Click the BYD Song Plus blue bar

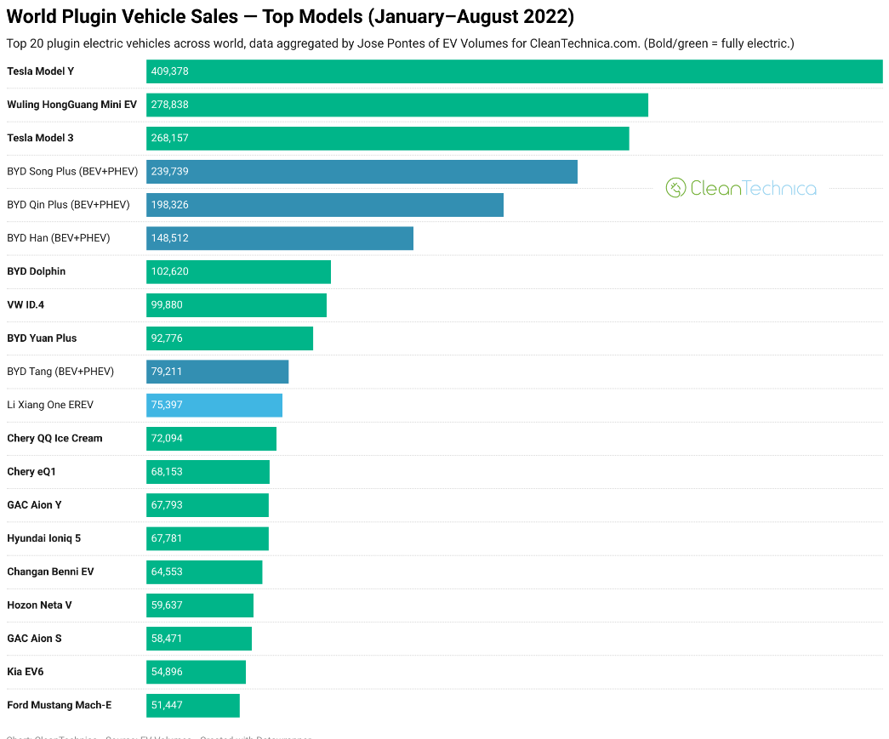pyautogui.click(x=362, y=172)
